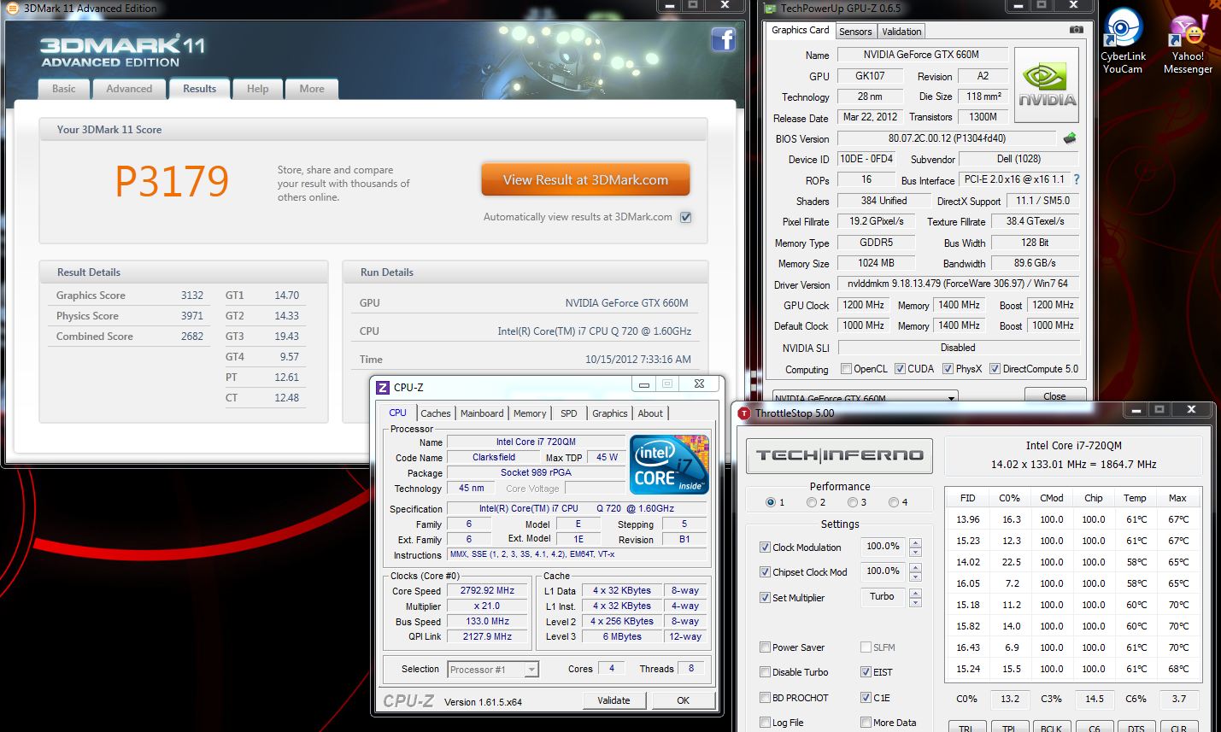
Task: Toggle automatically view results at 3DMark.com
Action: coord(685,217)
